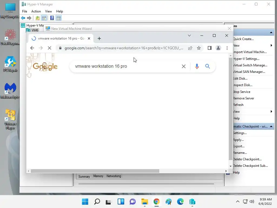Click Import Virtual Machine action
Screen dimensions: 277x208
[250, 52]
